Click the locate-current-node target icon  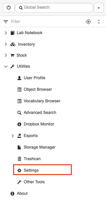pos(88,22)
